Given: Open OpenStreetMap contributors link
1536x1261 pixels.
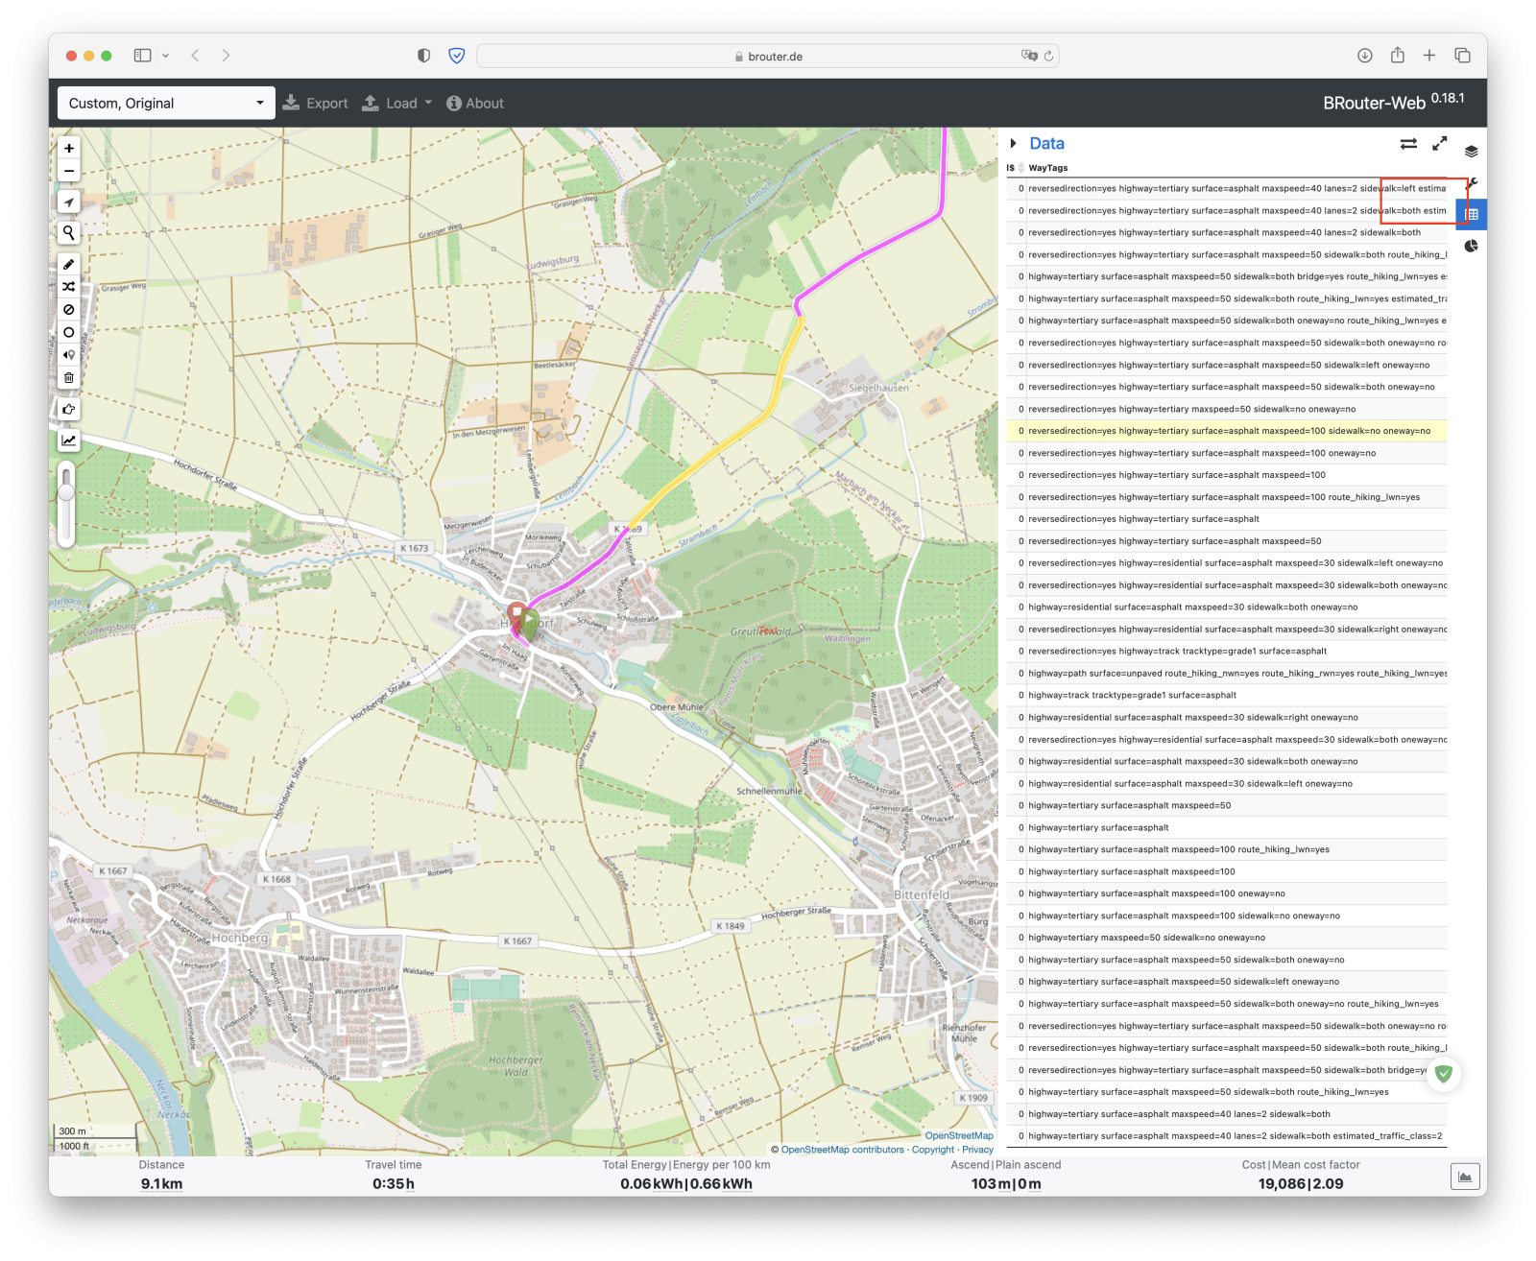Looking at the screenshot, I should pos(842,1150).
